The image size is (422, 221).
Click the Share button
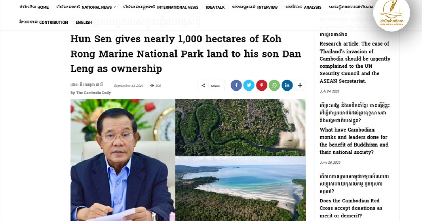pyautogui.click(x=211, y=86)
